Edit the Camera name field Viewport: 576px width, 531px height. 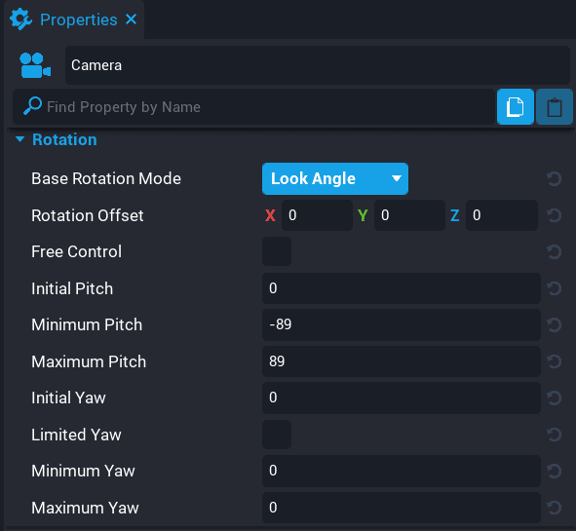318,65
